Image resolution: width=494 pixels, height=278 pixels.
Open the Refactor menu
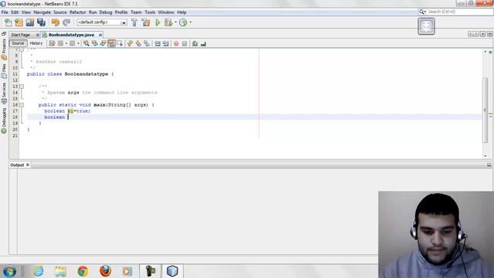[78, 12]
